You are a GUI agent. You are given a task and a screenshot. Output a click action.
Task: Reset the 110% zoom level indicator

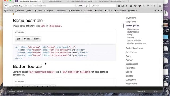click(80, 6)
